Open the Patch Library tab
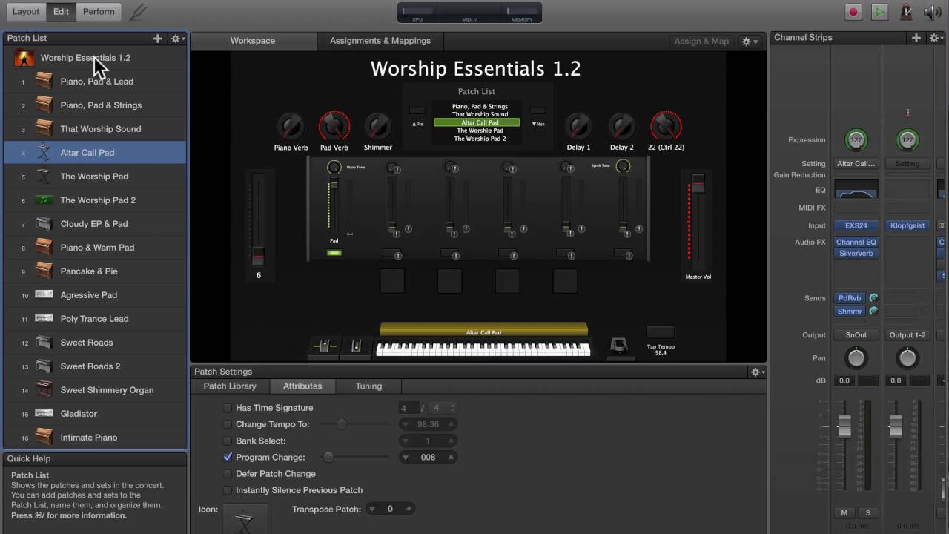This screenshot has width=949, height=534. tap(230, 386)
